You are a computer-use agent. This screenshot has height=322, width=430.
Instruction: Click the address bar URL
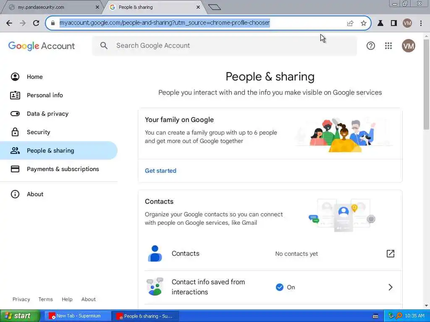point(165,23)
